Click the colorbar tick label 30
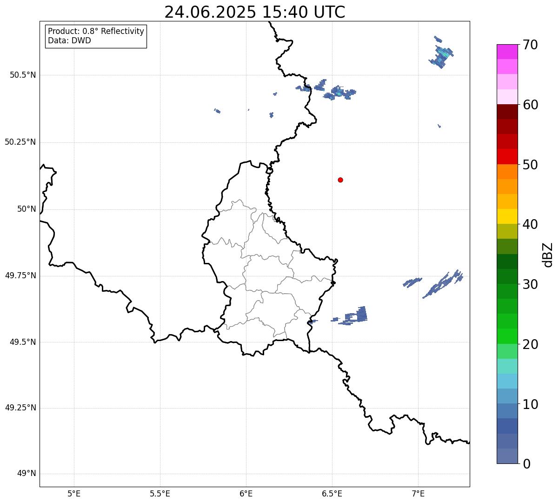This screenshot has width=559, height=503. coord(530,285)
